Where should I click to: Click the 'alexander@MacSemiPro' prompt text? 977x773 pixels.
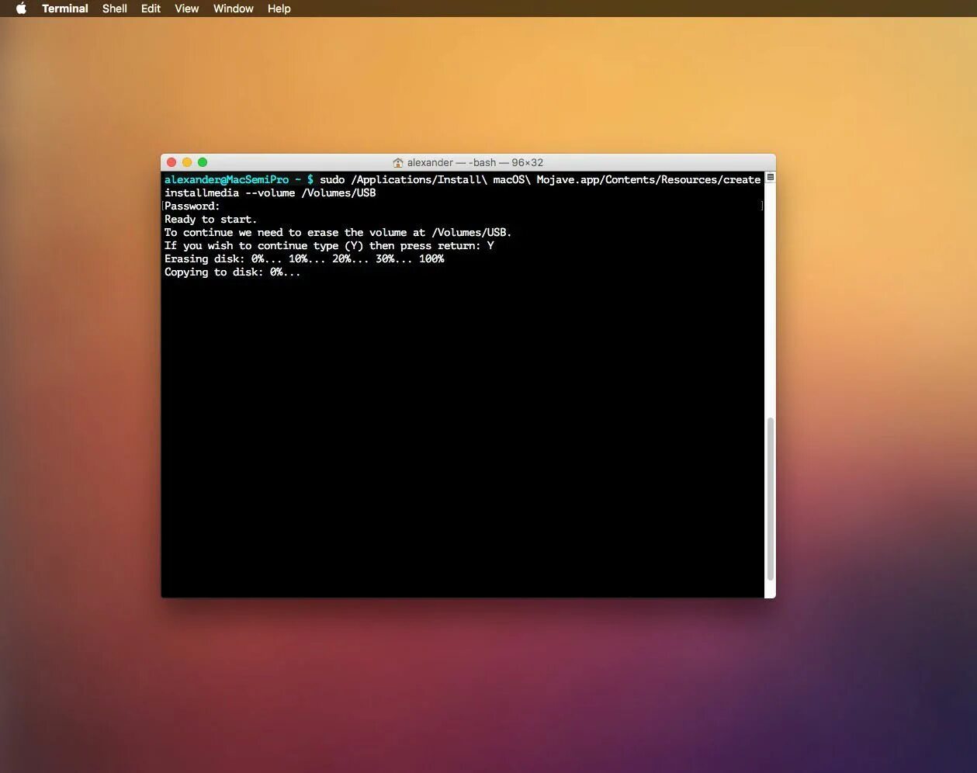pyautogui.click(x=227, y=180)
